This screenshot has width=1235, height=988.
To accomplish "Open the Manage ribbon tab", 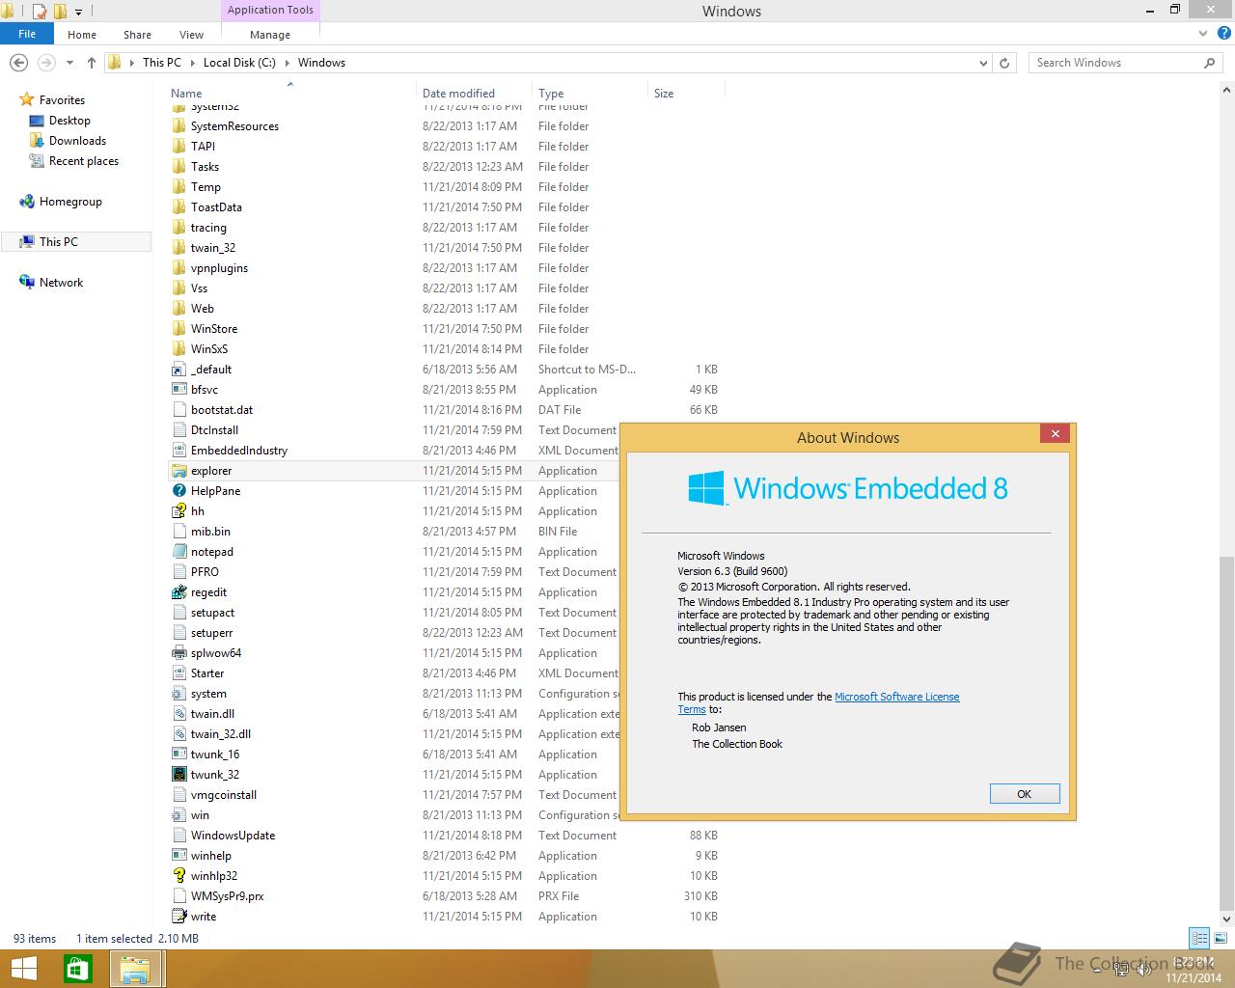I will click(270, 35).
